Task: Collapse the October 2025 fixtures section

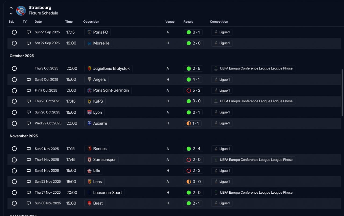Action: [x=22, y=56]
